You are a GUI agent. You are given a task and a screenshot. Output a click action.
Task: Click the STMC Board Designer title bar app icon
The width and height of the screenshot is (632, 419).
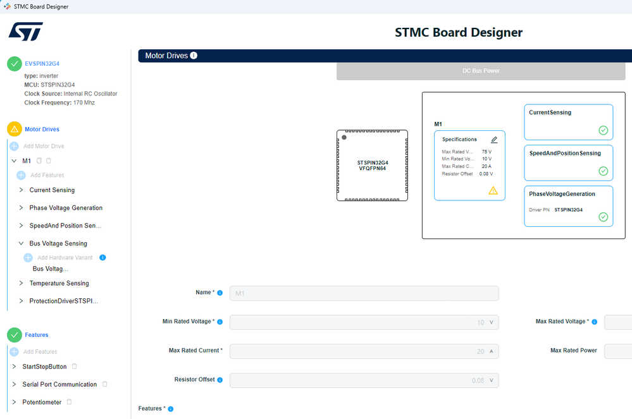[7, 6]
